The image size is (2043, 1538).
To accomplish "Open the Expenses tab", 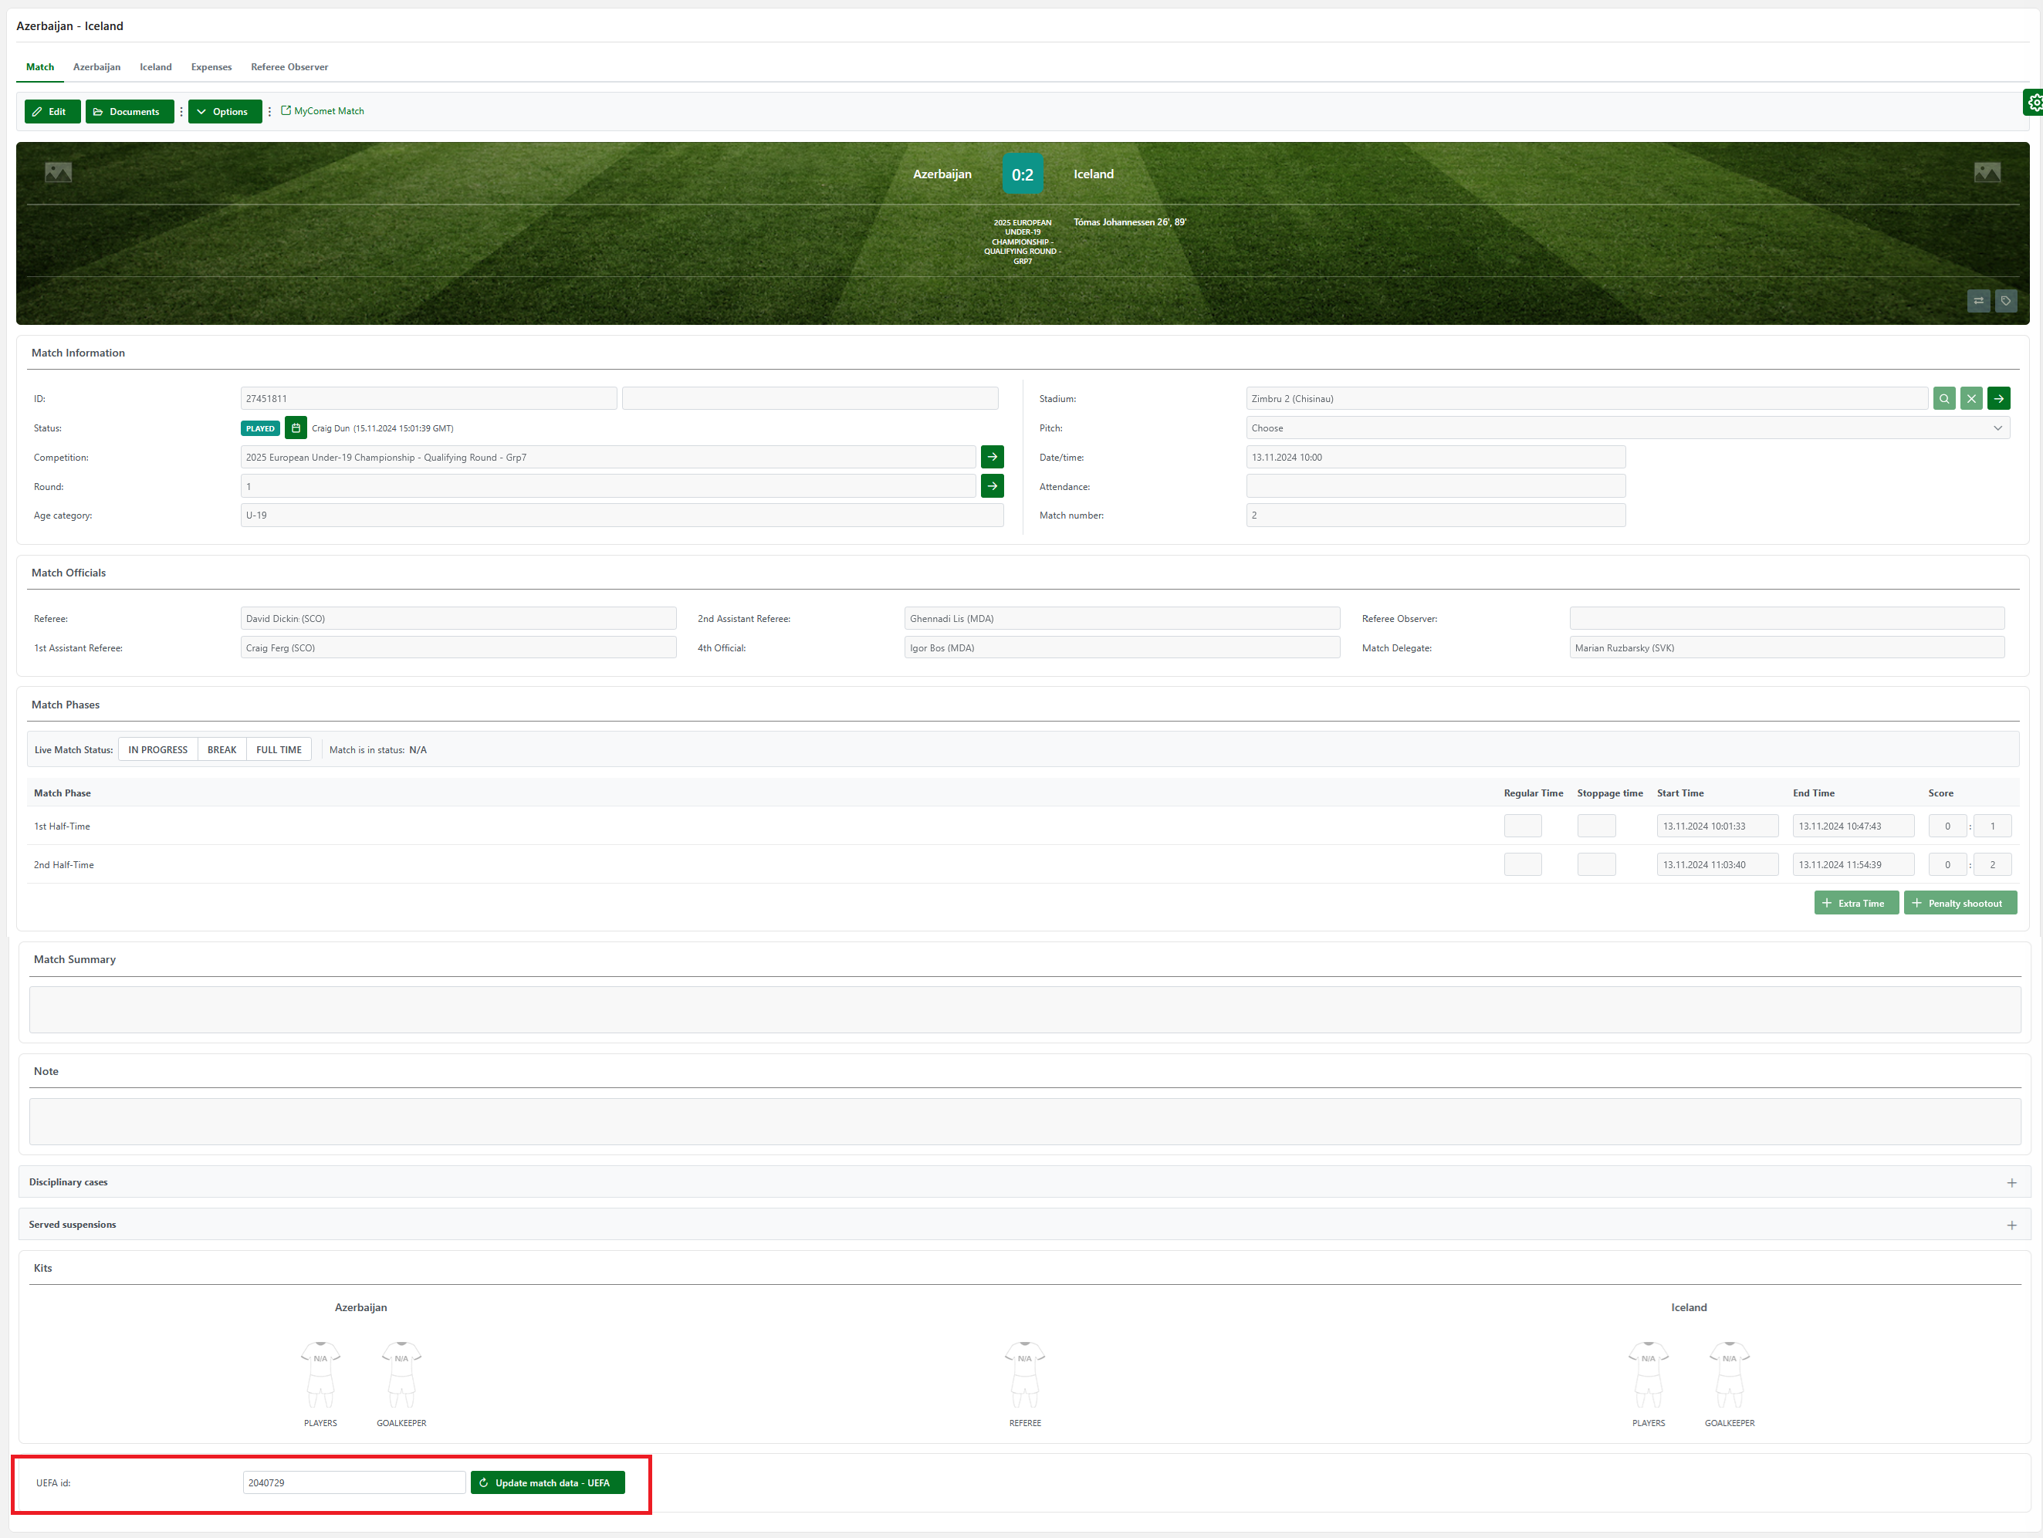I will tap(211, 66).
